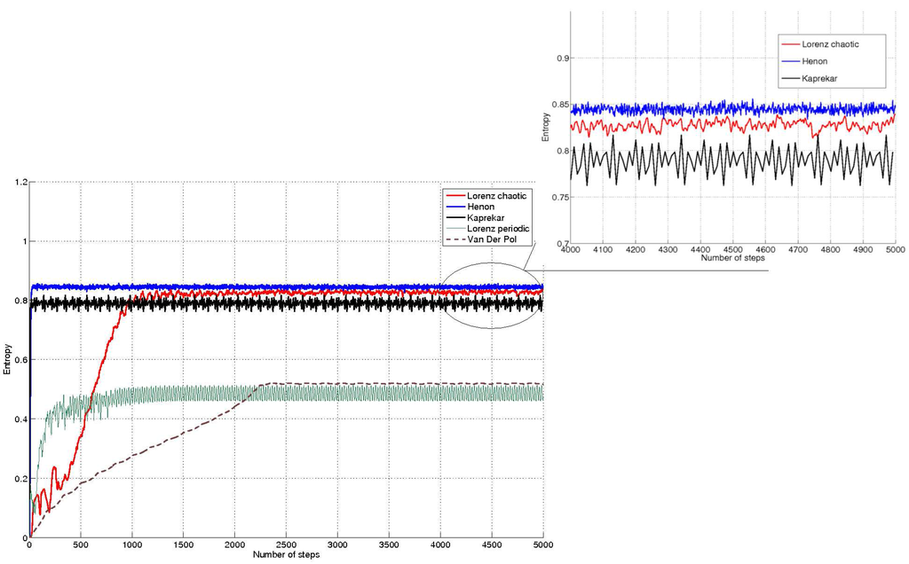The width and height of the screenshot is (909, 564).
Task: Select the red line sample in inset legend
Action: (x=791, y=43)
